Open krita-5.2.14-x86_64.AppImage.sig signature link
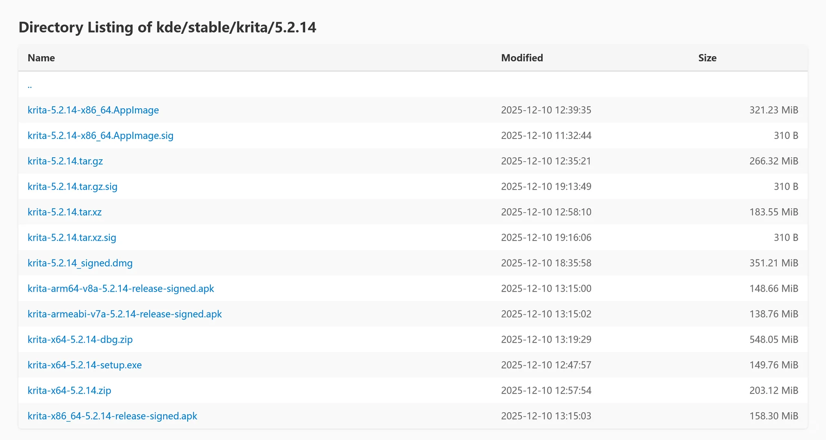Viewport: 826px width, 440px height. pyautogui.click(x=100, y=136)
